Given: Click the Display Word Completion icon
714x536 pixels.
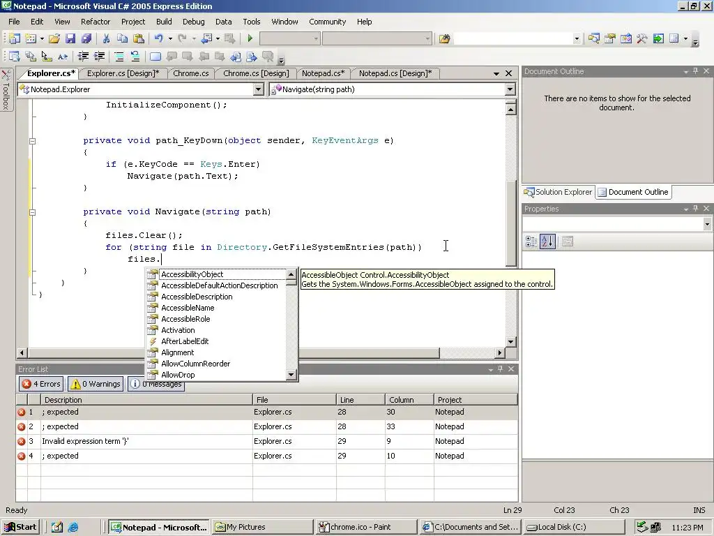Looking at the screenshot, I should pyautogui.click(x=62, y=57).
